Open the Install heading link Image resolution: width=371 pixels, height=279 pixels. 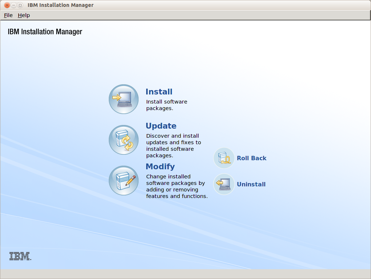pos(159,92)
